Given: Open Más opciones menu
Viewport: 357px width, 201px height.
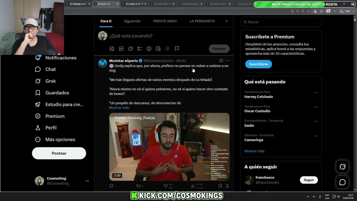Looking at the screenshot, I should pos(55,139).
